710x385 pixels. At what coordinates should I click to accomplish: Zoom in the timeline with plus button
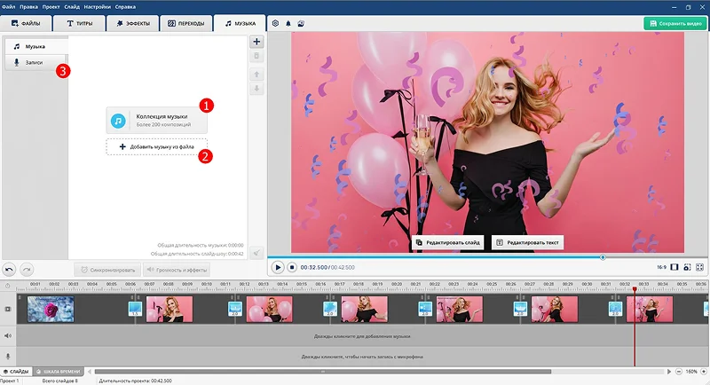(704, 372)
